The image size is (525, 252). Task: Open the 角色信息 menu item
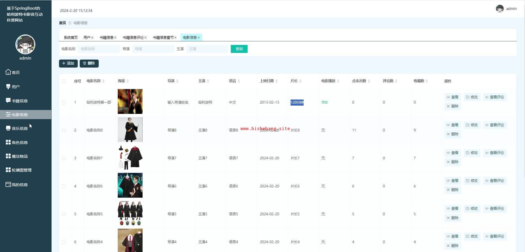[x=20, y=143]
